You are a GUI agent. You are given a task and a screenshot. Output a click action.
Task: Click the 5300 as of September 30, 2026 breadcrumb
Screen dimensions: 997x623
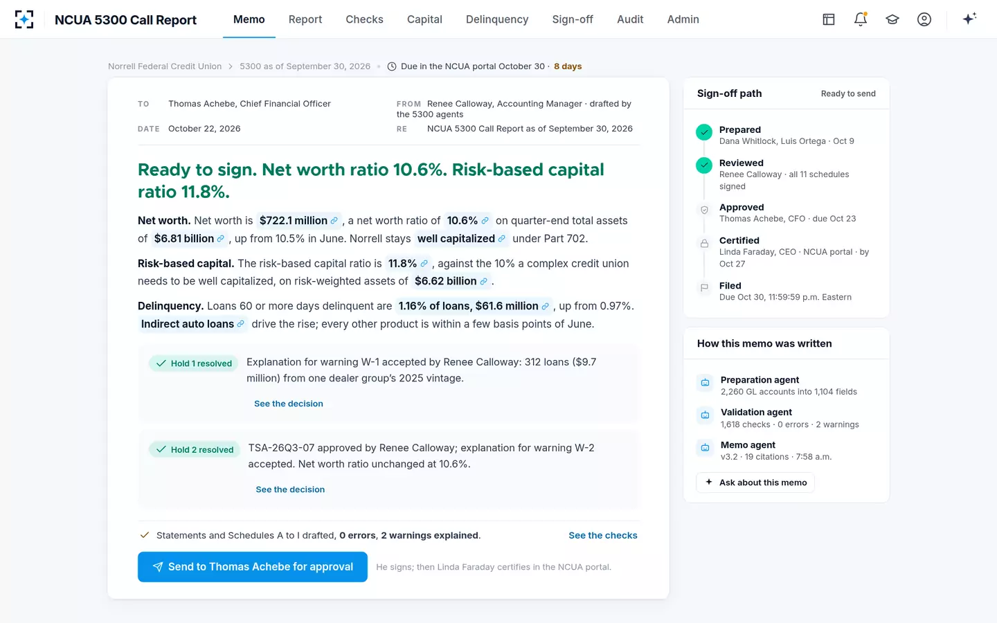point(305,66)
